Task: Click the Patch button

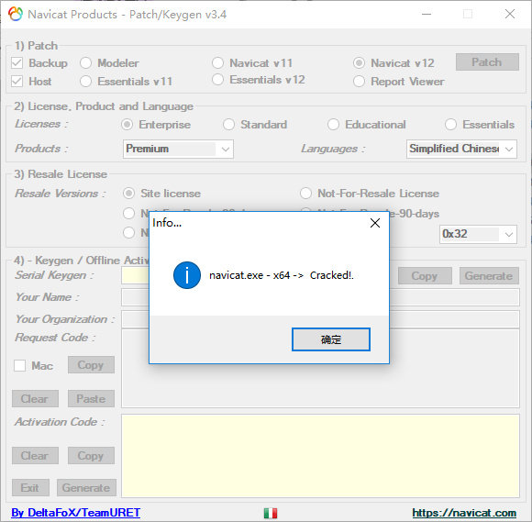Action: coord(487,62)
